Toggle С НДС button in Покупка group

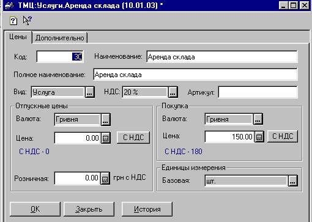[x=283, y=136]
